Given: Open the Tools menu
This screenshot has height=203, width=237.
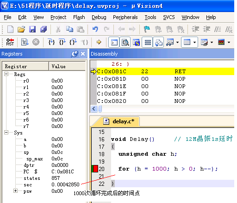Looking at the screenshot, I should click(x=150, y=17).
